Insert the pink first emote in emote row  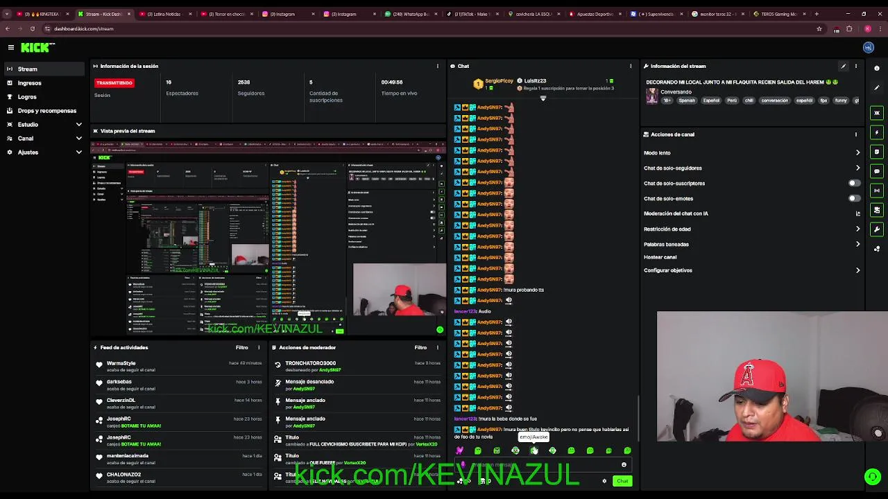[459, 450]
